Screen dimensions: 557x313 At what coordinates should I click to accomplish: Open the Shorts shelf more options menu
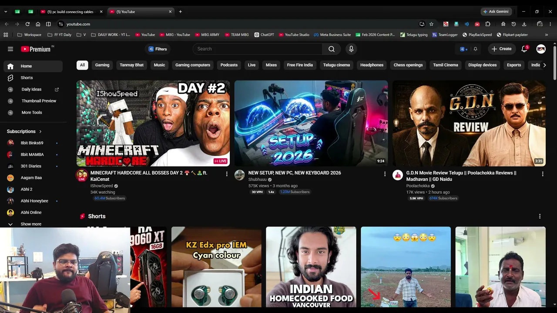click(x=540, y=216)
